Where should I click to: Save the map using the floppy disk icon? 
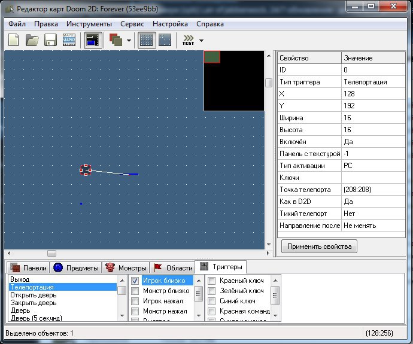[50, 40]
